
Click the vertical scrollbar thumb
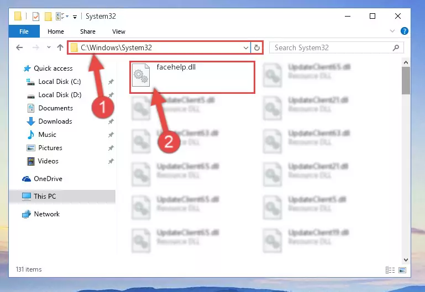click(x=406, y=81)
